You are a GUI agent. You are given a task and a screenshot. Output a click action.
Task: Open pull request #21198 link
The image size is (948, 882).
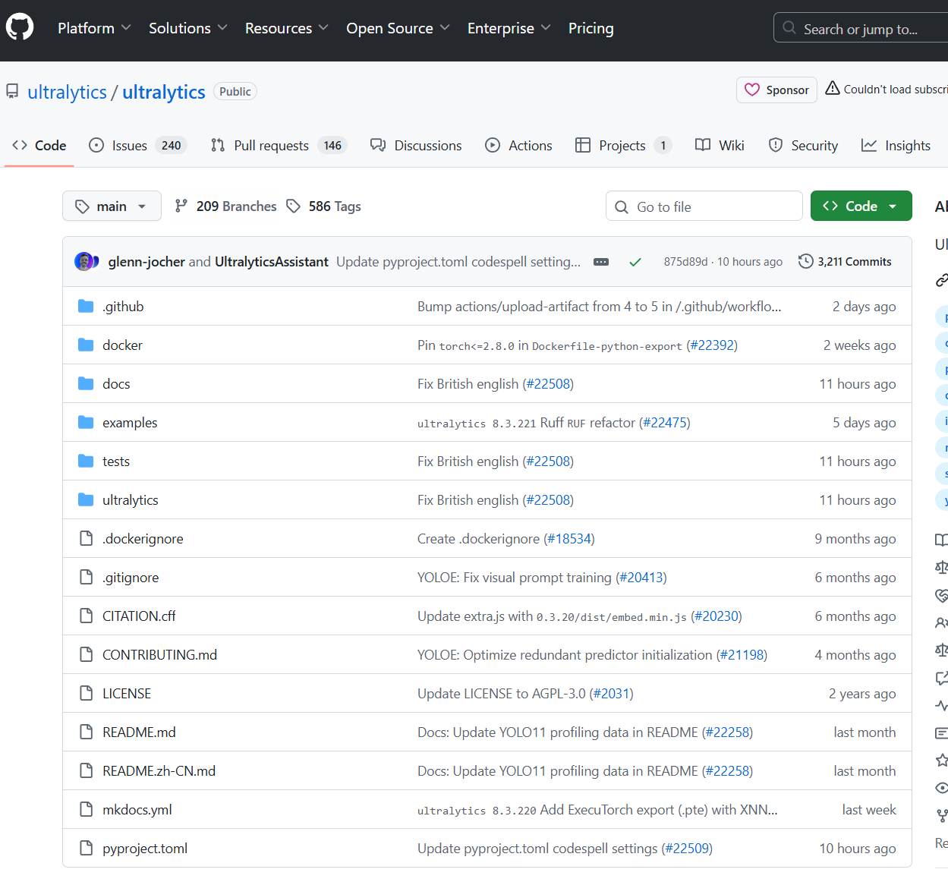[742, 654]
